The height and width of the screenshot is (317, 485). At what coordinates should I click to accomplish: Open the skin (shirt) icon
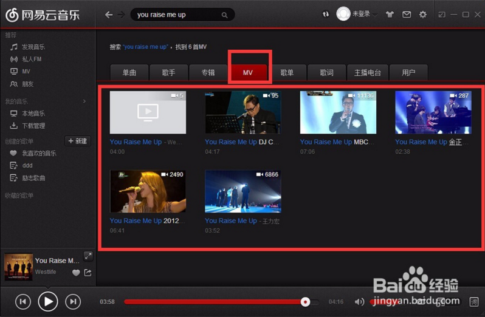(x=390, y=14)
